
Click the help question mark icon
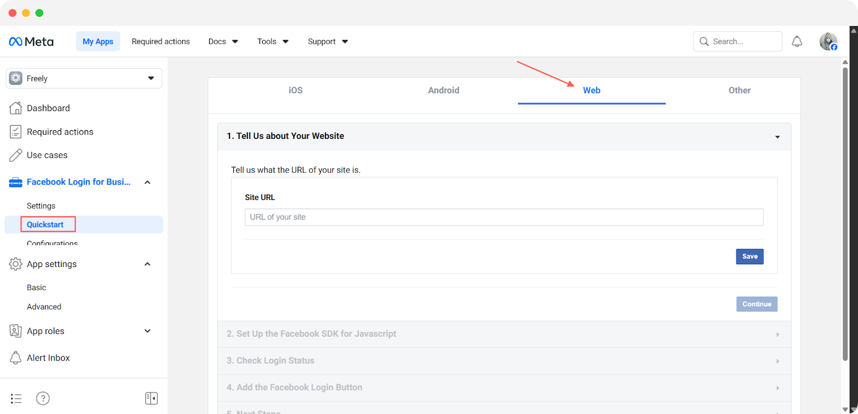pyautogui.click(x=43, y=398)
